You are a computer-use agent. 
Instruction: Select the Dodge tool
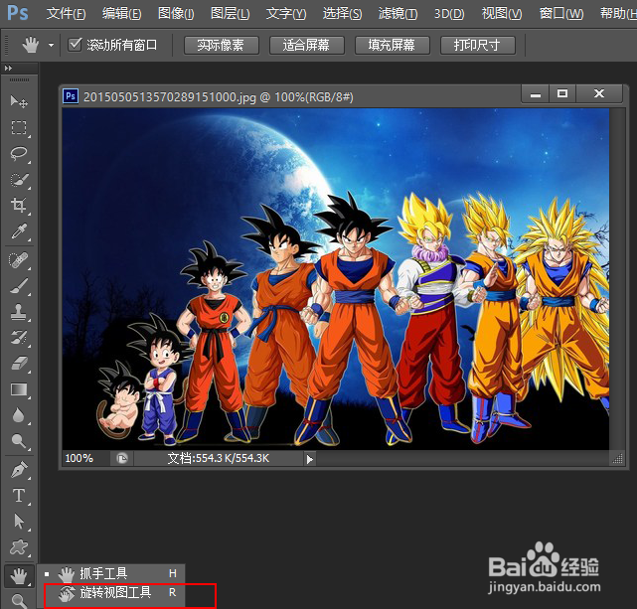pos(19,441)
